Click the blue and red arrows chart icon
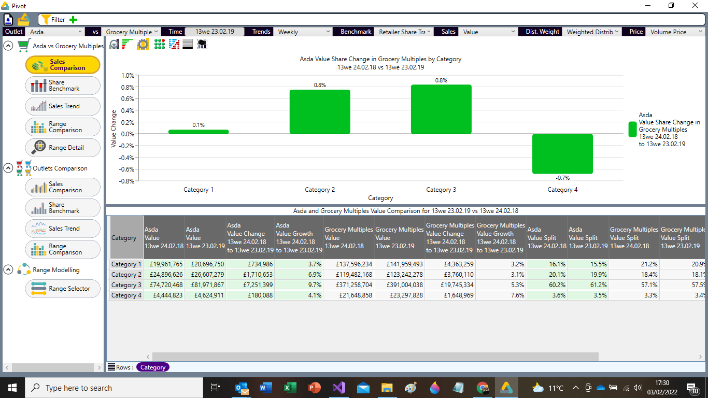The width and height of the screenshot is (708, 398). pos(174,45)
